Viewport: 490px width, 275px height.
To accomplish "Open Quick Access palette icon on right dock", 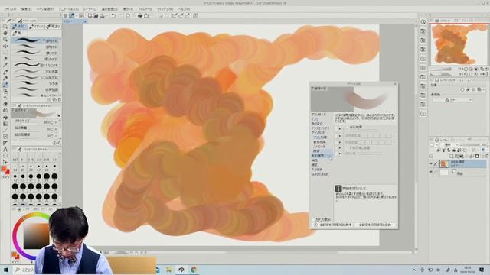I will coord(423,22).
